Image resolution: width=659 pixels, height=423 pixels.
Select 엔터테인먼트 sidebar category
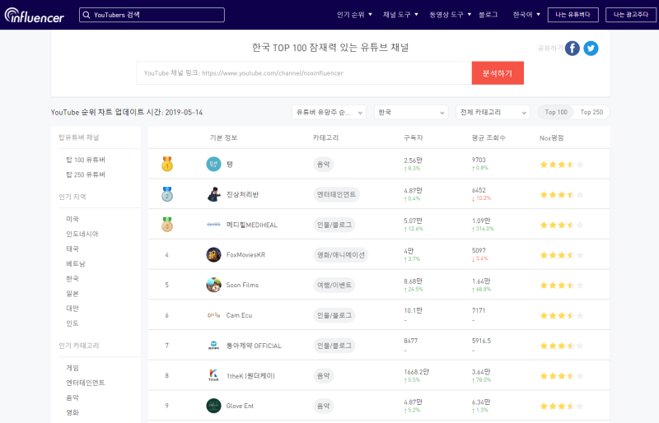coord(86,383)
